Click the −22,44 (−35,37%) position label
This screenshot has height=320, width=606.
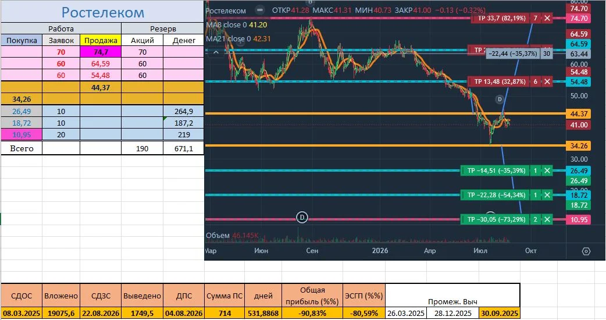tap(512, 54)
